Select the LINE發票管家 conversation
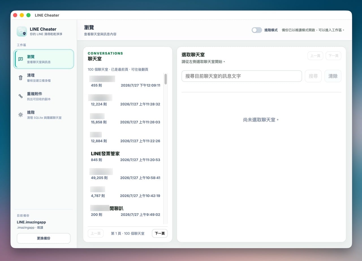Screen dimensions: 362x261 click(125, 157)
